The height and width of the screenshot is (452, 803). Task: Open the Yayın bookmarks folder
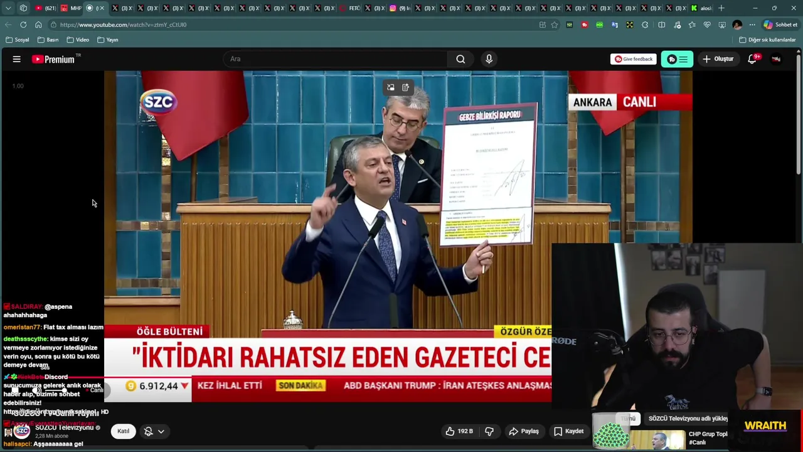pos(108,40)
